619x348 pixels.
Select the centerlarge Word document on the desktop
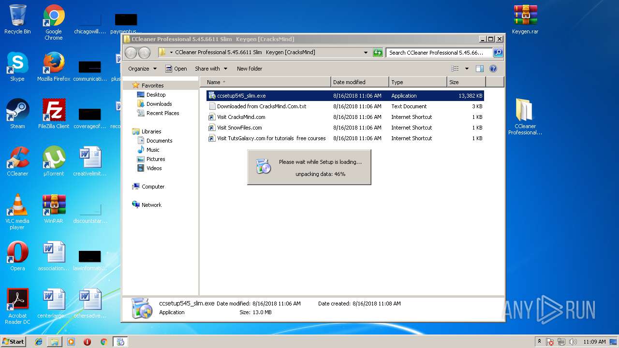tap(54, 304)
